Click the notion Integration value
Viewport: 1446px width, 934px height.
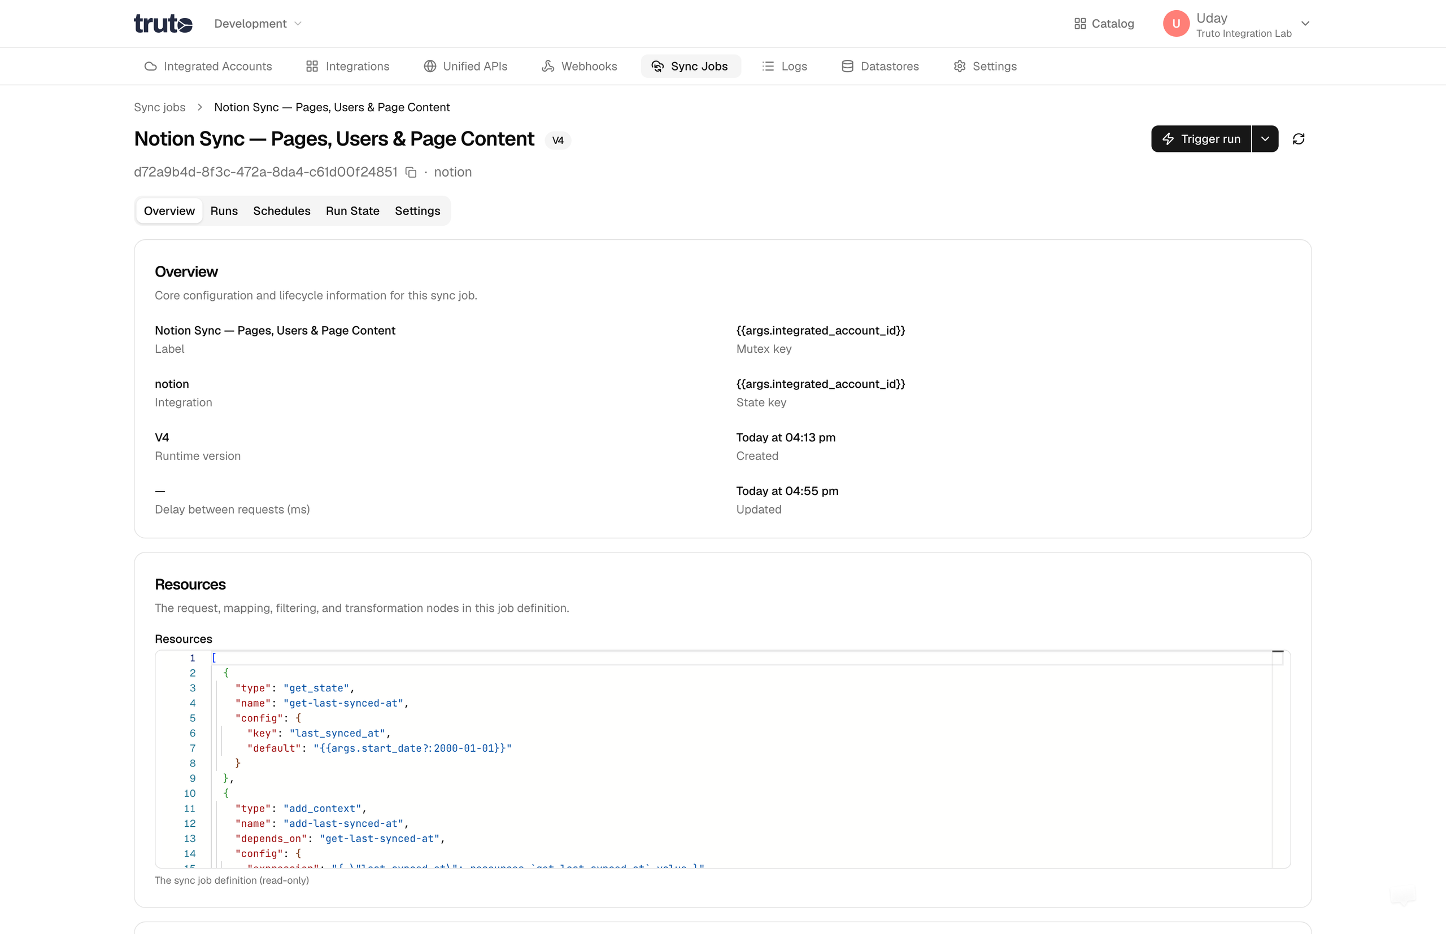(x=172, y=384)
